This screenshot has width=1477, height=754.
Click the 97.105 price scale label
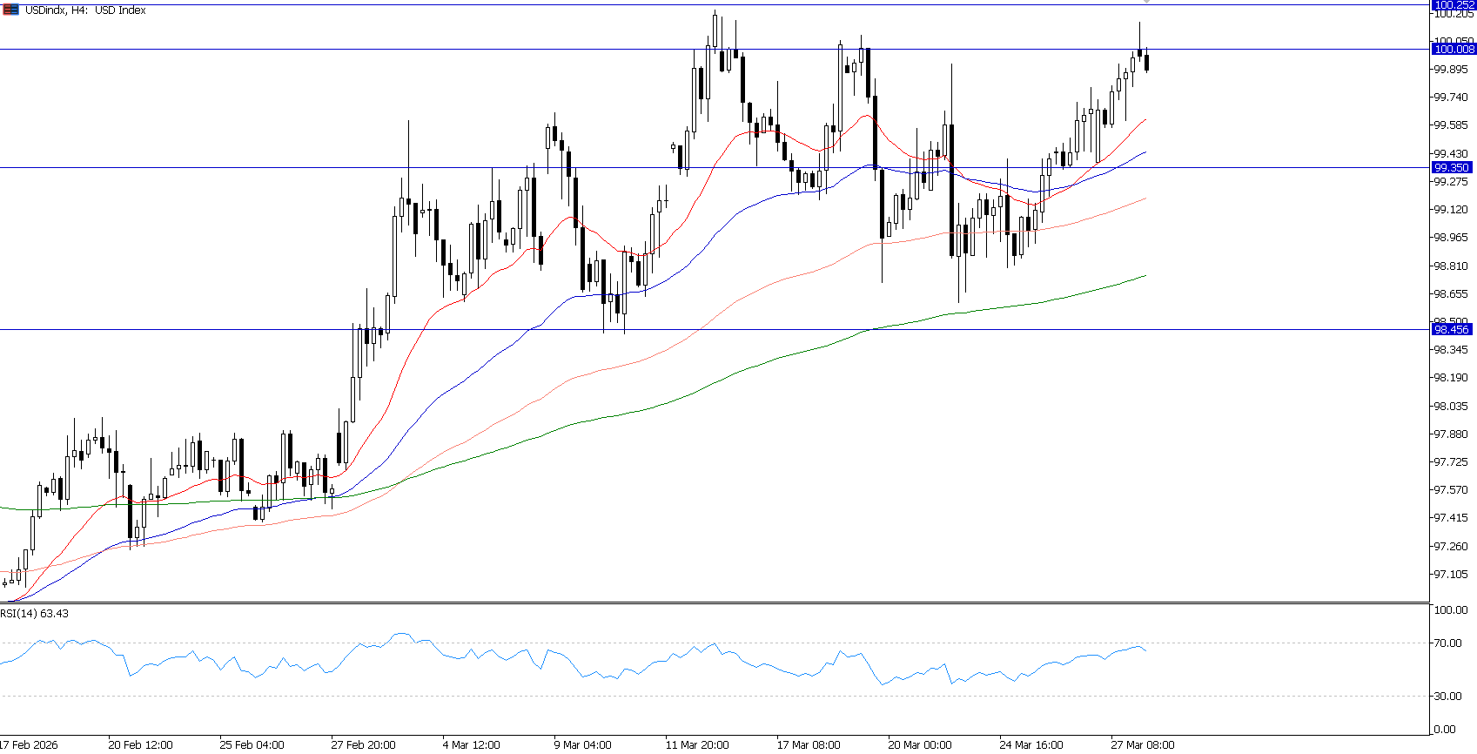[1451, 575]
